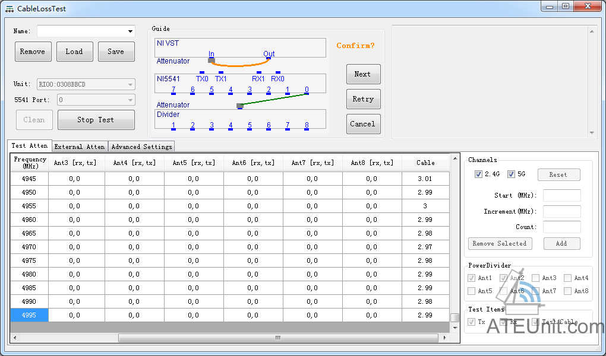The image size is (606, 356).
Task: Click the table's horizontal scroll left arrow
Action: (x=15, y=338)
